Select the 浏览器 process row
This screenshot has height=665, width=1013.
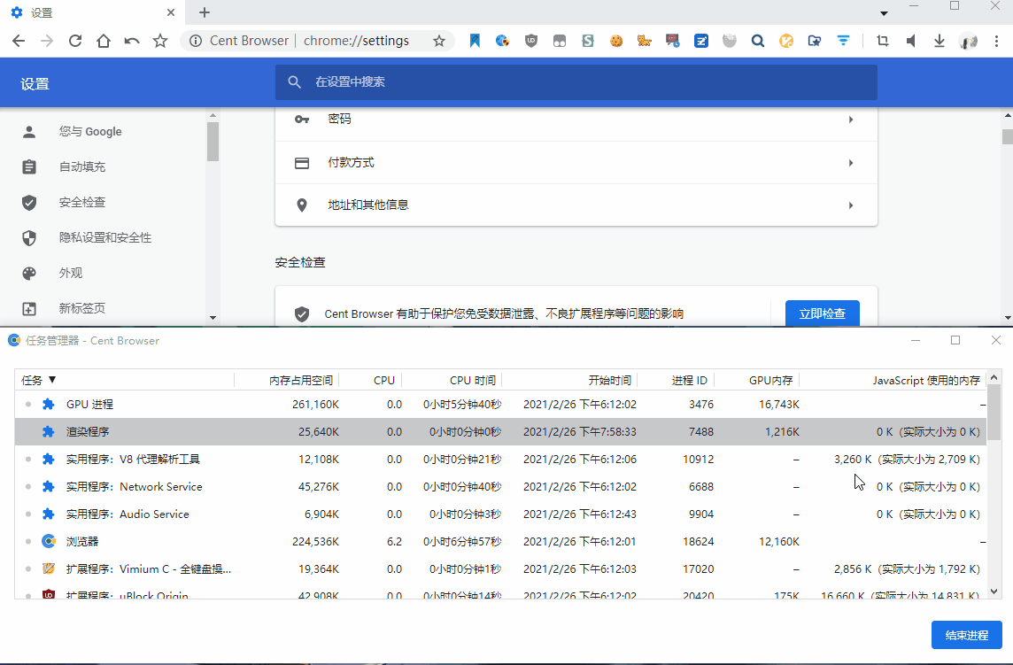point(500,542)
